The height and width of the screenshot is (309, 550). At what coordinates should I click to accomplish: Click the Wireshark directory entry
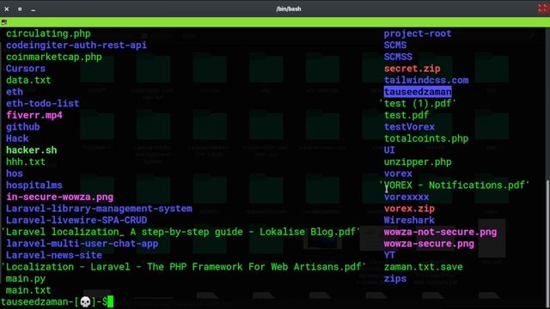409,220
